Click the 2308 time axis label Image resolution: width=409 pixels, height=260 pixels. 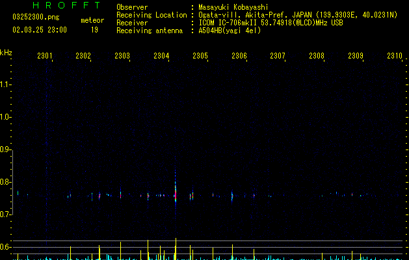[317, 56]
